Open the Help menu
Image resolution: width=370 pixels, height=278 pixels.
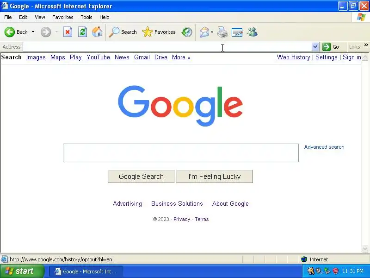pos(105,17)
